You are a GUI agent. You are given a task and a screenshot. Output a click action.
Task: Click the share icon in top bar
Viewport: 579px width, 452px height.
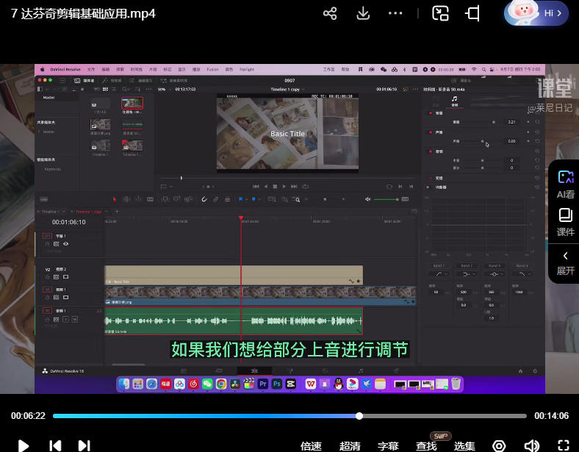pos(330,13)
